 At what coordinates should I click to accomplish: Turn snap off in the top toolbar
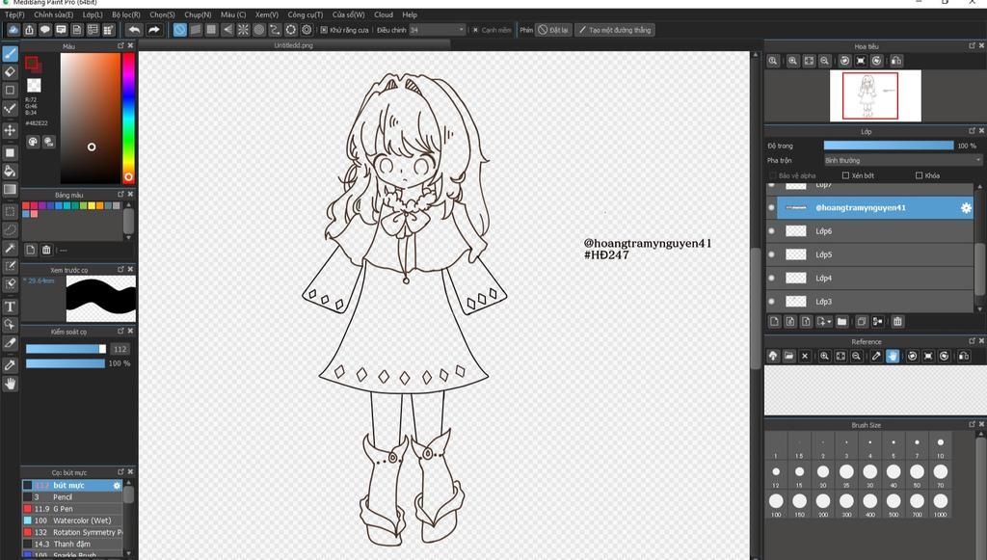coord(180,30)
